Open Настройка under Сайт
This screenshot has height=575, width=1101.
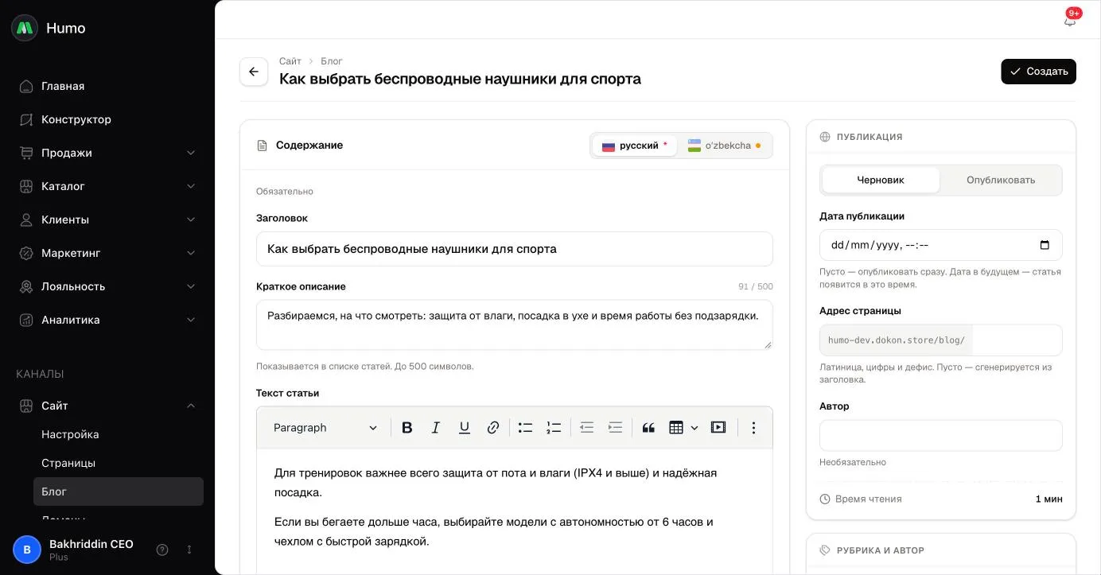(119, 434)
